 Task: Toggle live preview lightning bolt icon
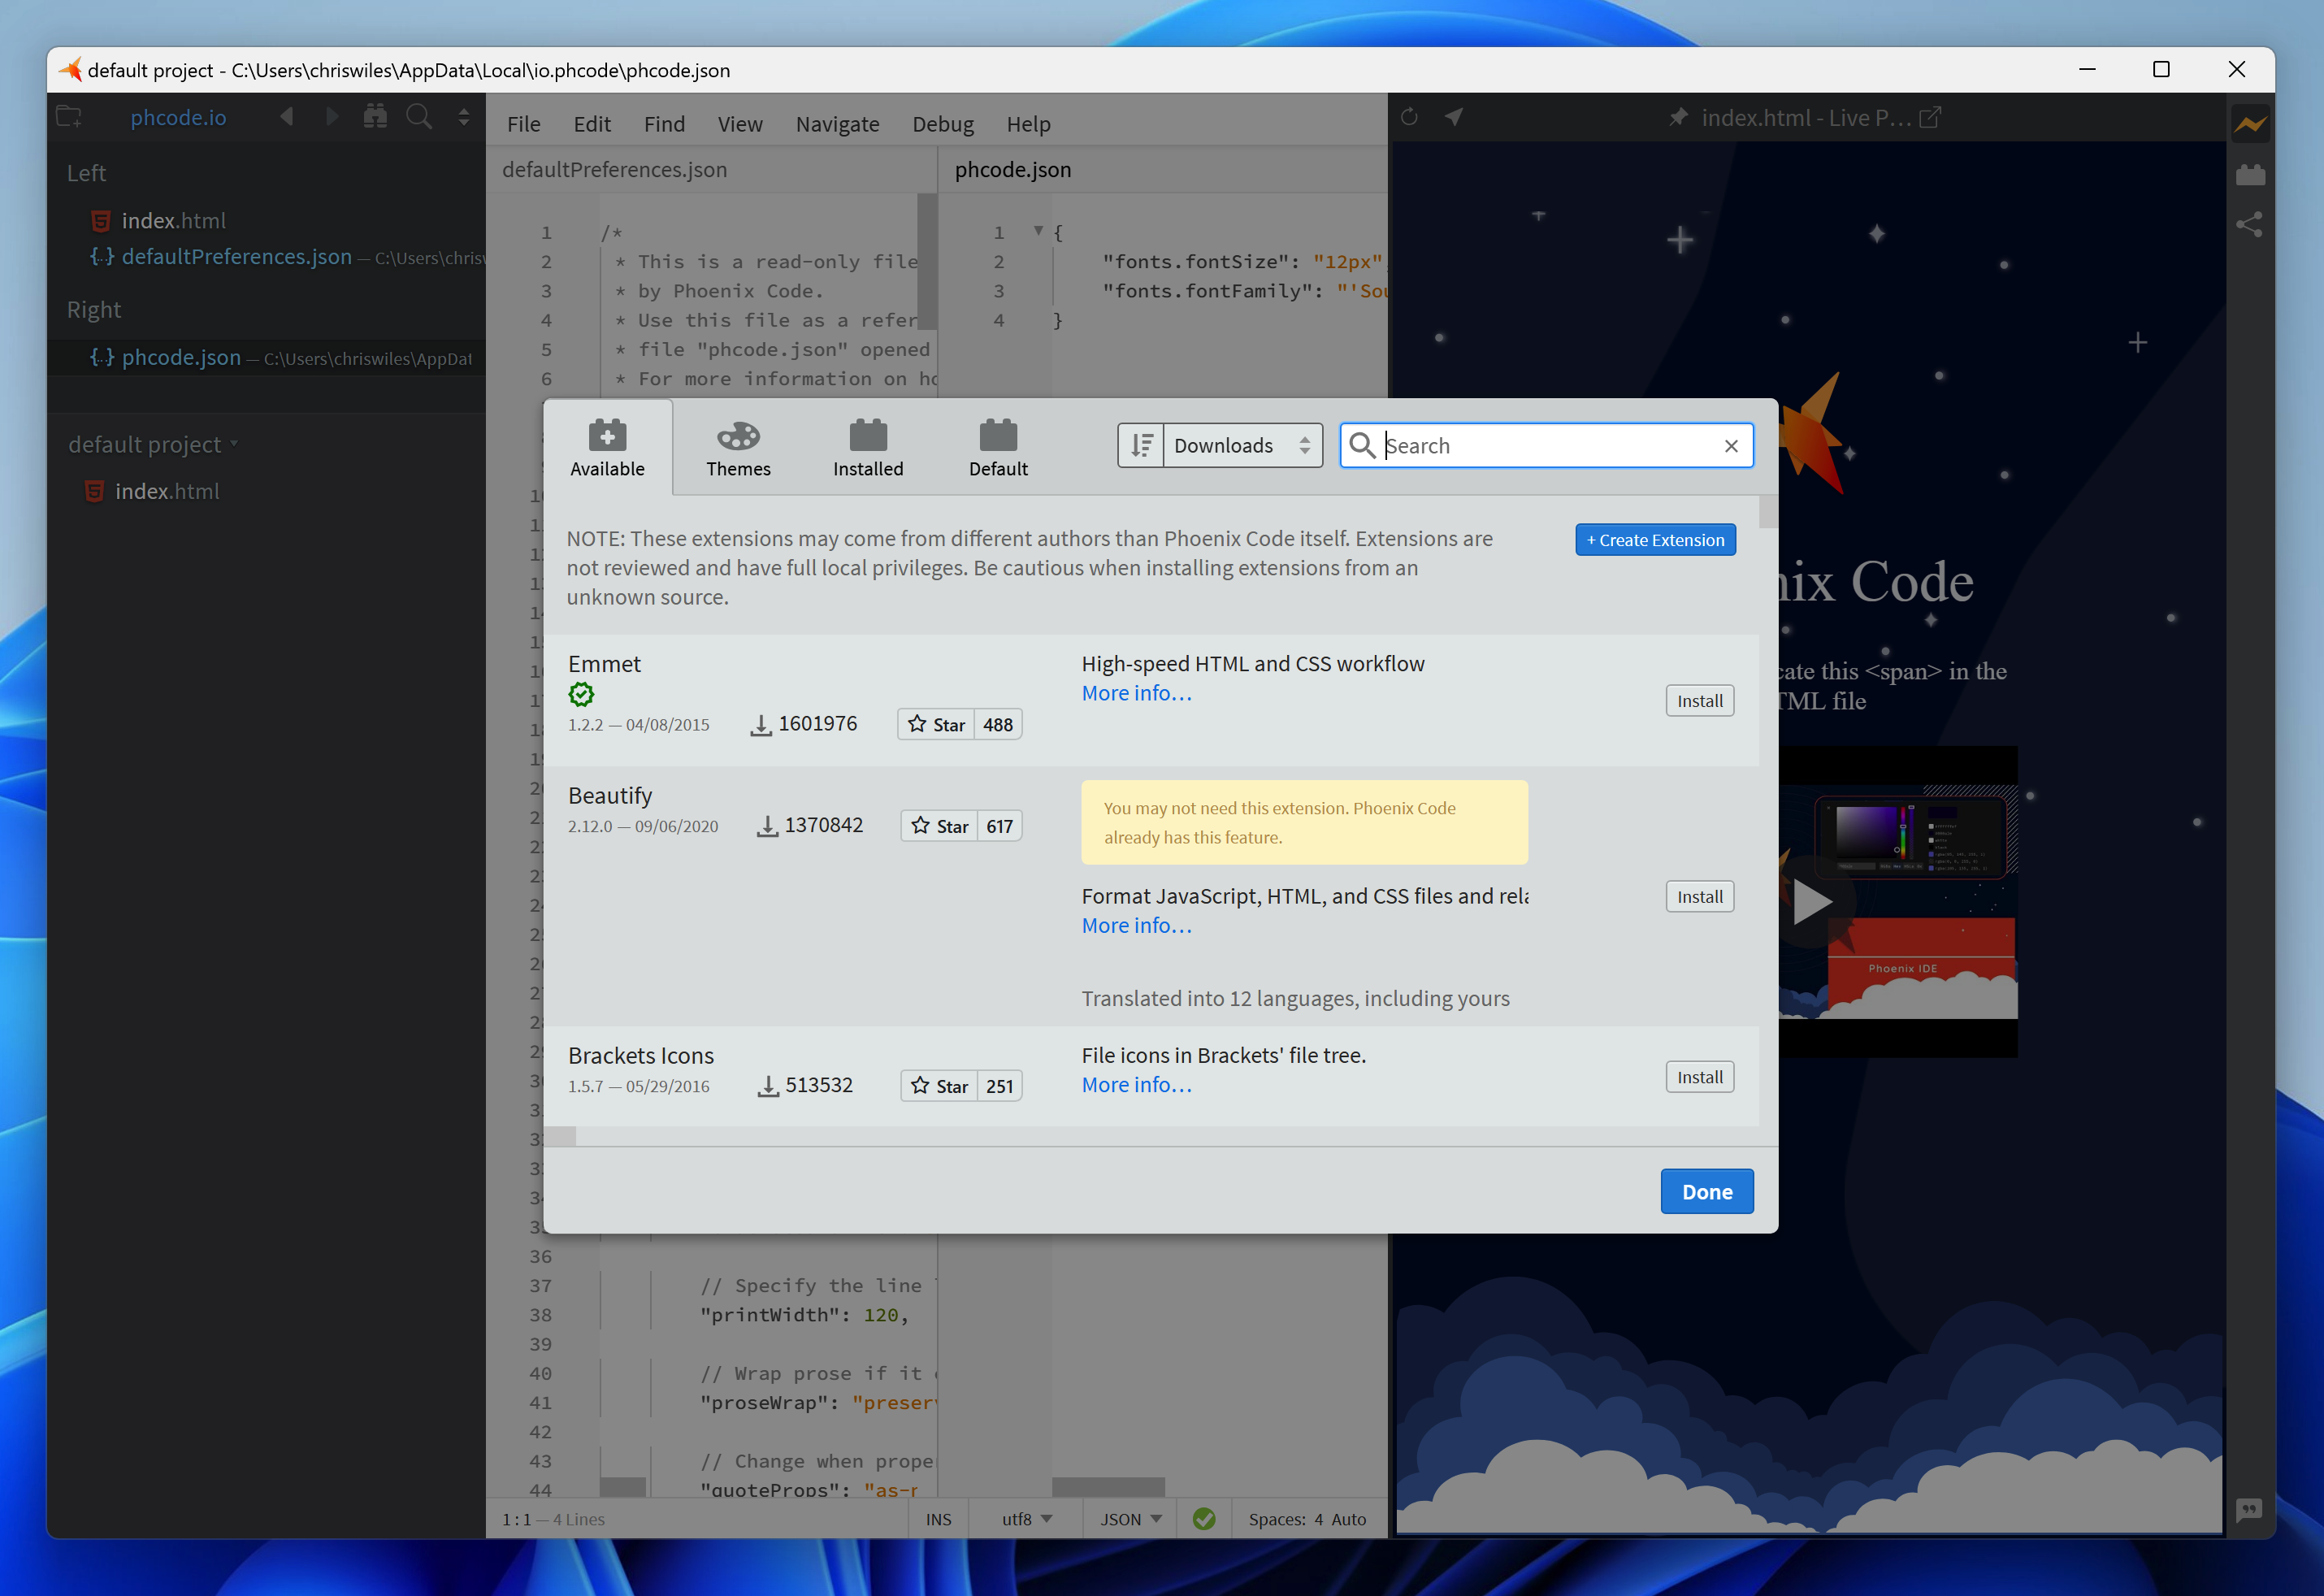click(x=2250, y=124)
